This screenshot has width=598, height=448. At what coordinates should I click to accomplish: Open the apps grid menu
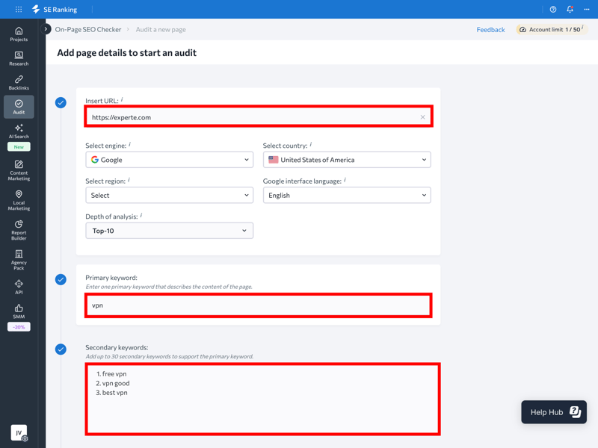19,10
